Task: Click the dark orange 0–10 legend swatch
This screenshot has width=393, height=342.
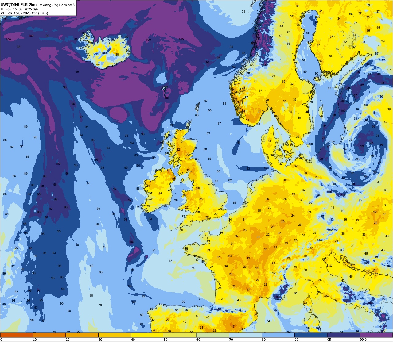Action: click(17, 335)
